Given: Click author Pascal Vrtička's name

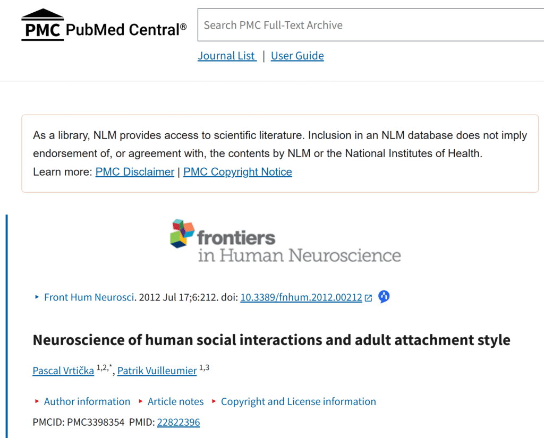Looking at the screenshot, I should click(63, 371).
